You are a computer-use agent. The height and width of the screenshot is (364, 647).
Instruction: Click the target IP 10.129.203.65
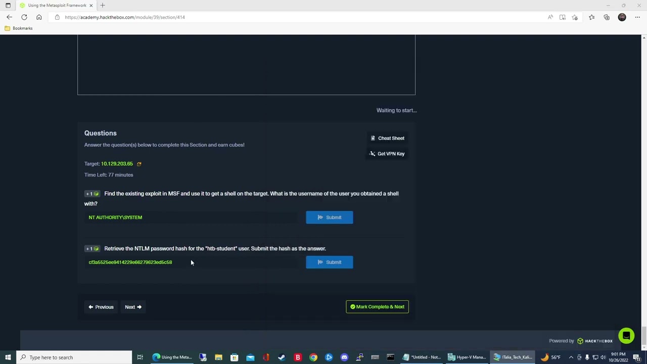click(117, 164)
